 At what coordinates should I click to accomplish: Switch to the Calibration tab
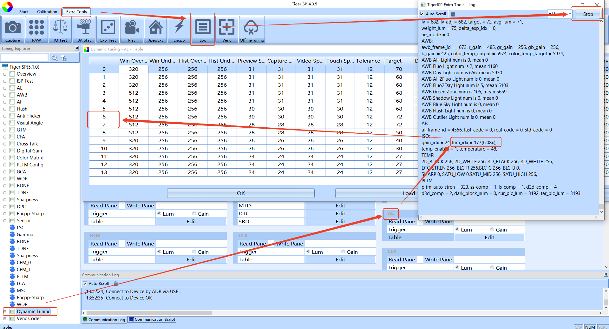point(47,12)
